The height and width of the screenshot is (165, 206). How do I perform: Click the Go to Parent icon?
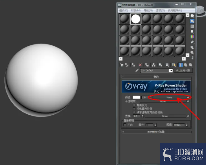(x=185, y=65)
